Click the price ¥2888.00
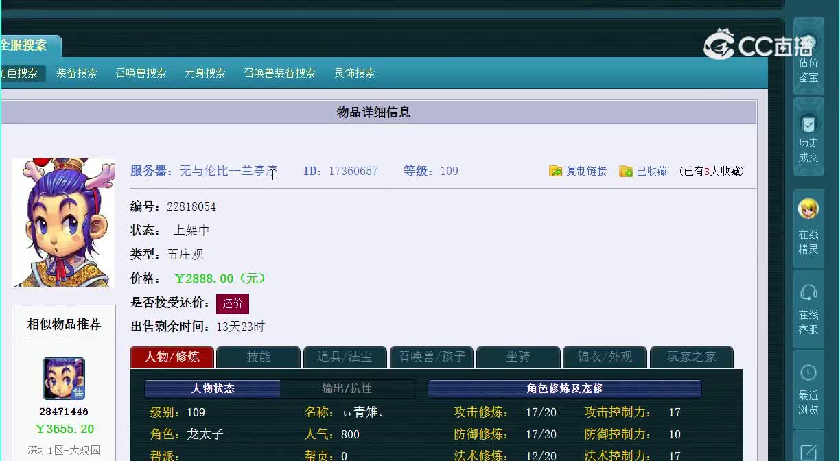Viewport: 840px width, 461px height. [x=220, y=279]
